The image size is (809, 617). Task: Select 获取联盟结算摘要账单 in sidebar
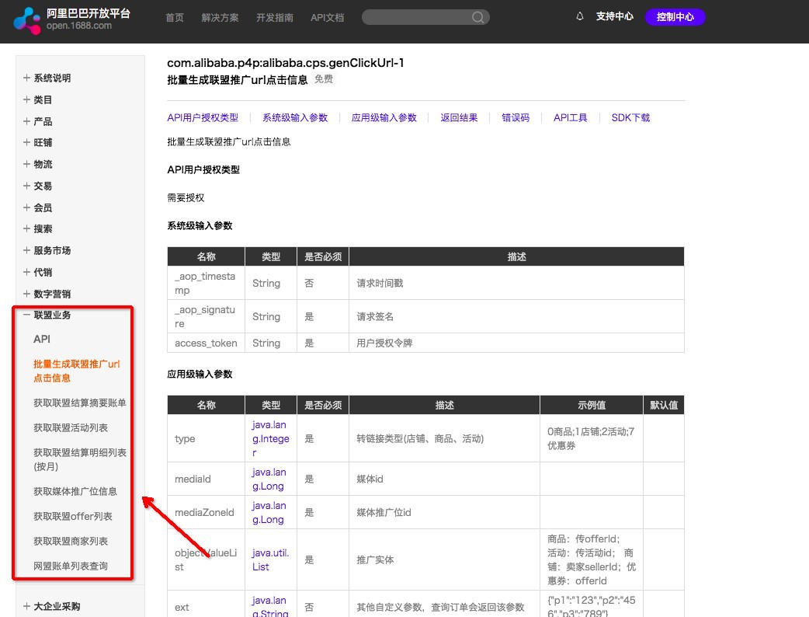pyautogui.click(x=79, y=403)
